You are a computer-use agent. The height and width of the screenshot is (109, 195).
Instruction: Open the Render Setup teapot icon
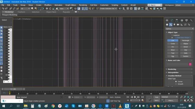[151, 8]
